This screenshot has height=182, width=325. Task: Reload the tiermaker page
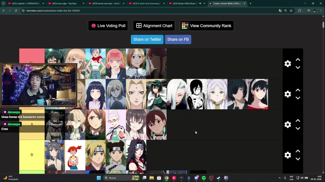pyautogui.click(x=16, y=11)
